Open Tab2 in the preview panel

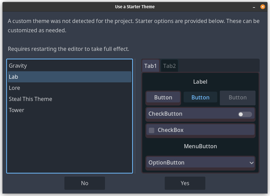pos(169,66)
